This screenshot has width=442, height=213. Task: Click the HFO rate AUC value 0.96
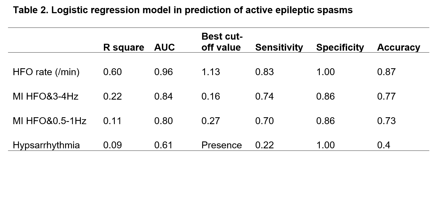pyautogui.click(x=163, y=72)
